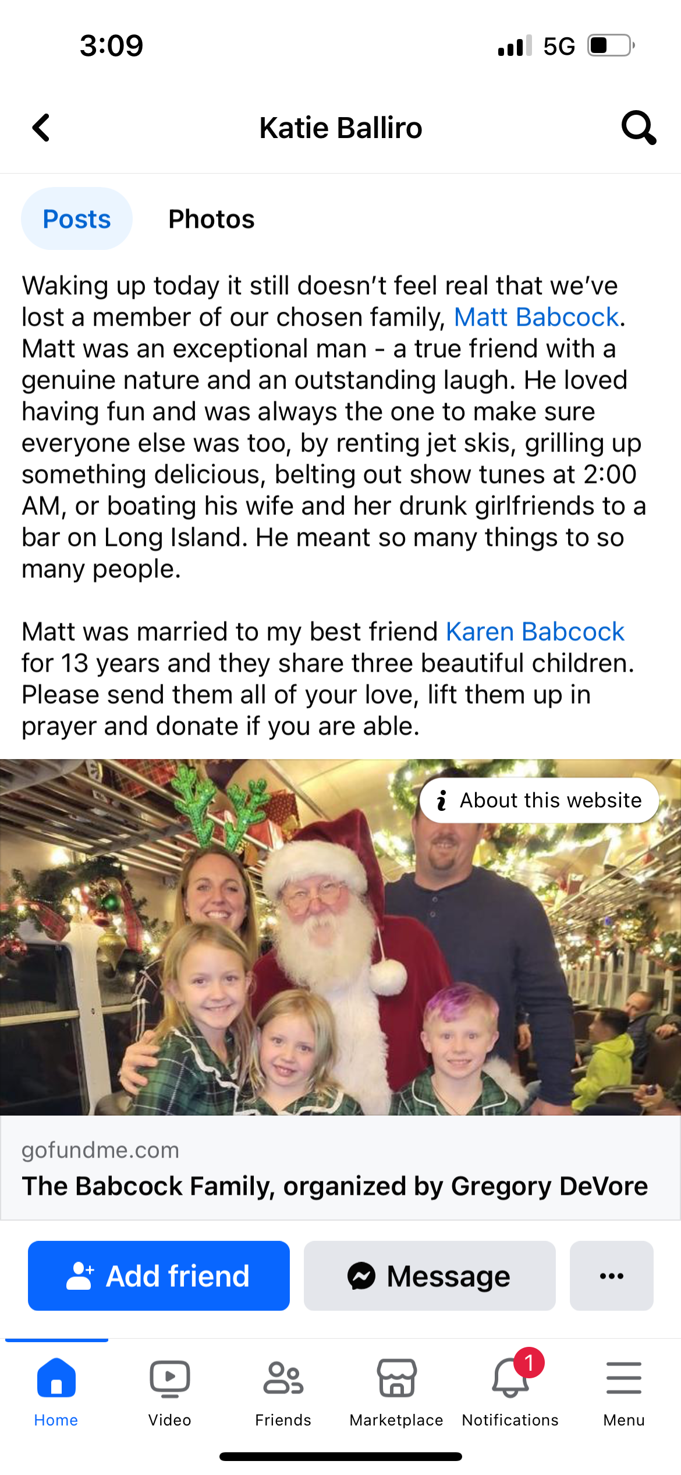Expand more options with three-dot button
681x1475 pixels.
[611, 1276]
